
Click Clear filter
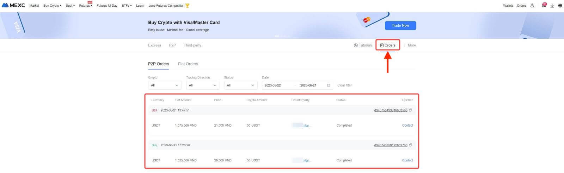[x=344, y=85]
